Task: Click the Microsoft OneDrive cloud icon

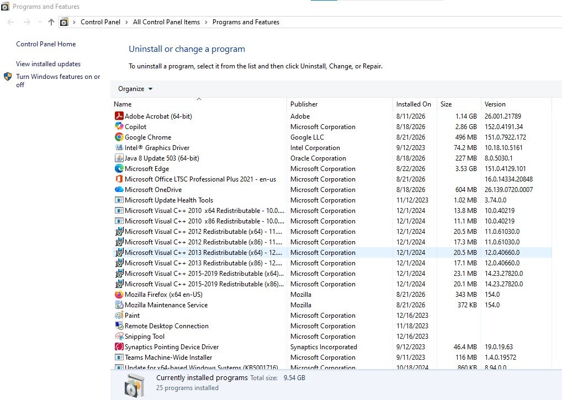Action: 119,189
